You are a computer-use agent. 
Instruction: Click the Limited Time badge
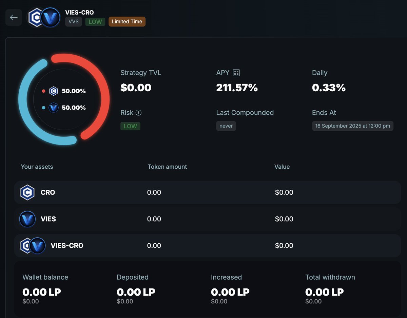coord(127,22)
